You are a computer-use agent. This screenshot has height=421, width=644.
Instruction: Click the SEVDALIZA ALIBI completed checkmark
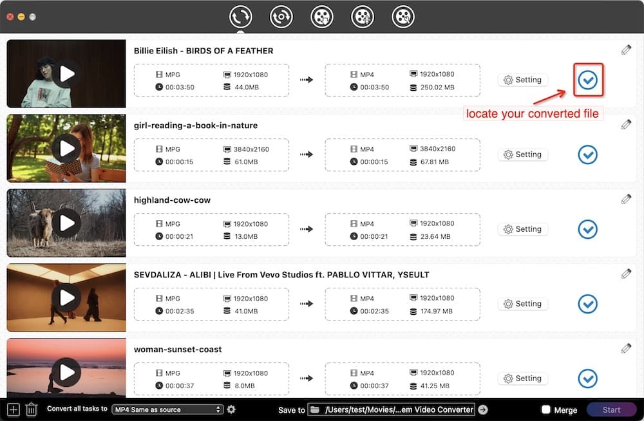pyautogui.click(x=588, y=304)
